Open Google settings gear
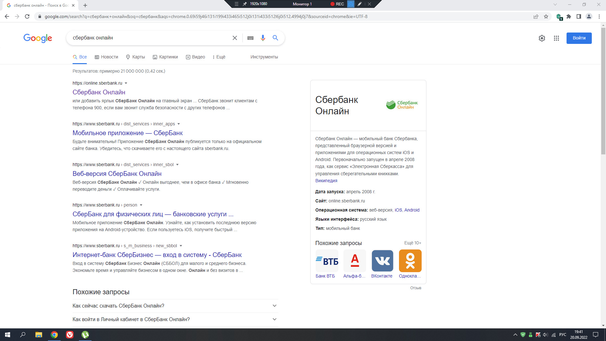606x341 pixels. pyautogui.click(x=542, y=38)
